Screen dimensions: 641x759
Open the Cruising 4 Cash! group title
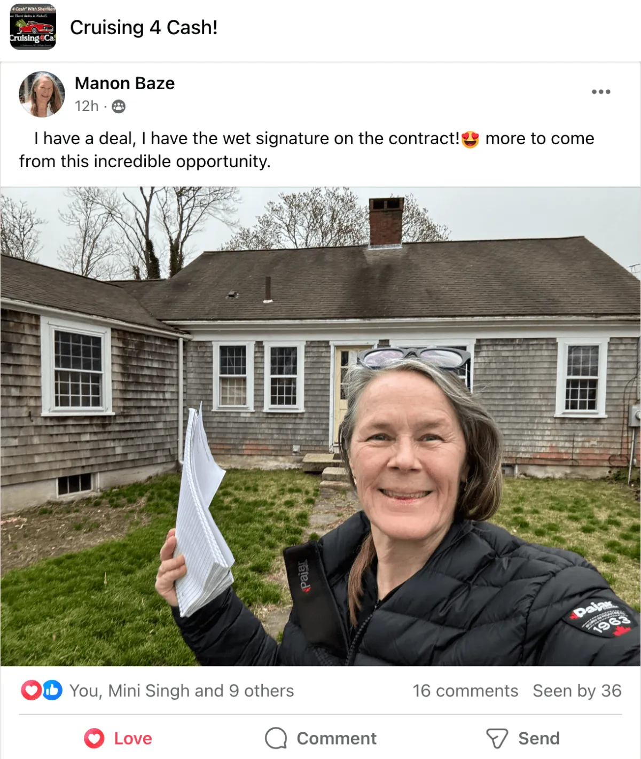coord(144,27)
